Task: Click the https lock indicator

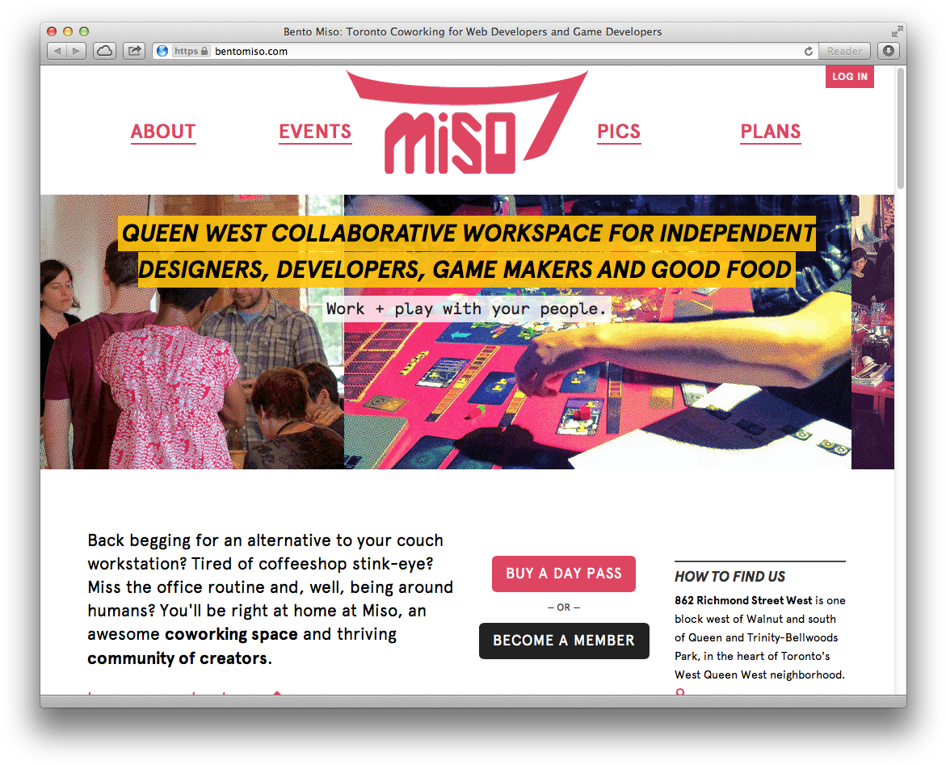Action: pos(191,51)
